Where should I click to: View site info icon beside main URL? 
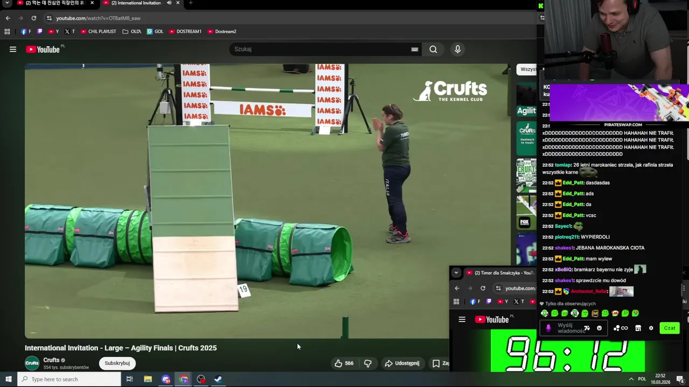click(49, 18)
